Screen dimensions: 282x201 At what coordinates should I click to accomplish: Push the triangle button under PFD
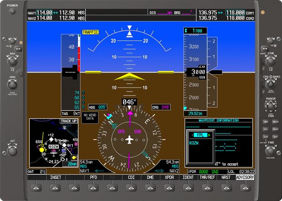click(x=93, y=188)
